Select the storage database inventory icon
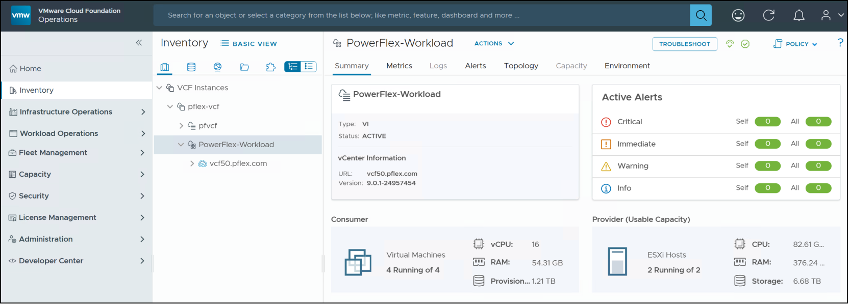848x304 pixels. 191,67
